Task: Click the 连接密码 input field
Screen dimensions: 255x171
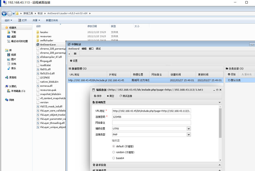Action: point(152,117)
